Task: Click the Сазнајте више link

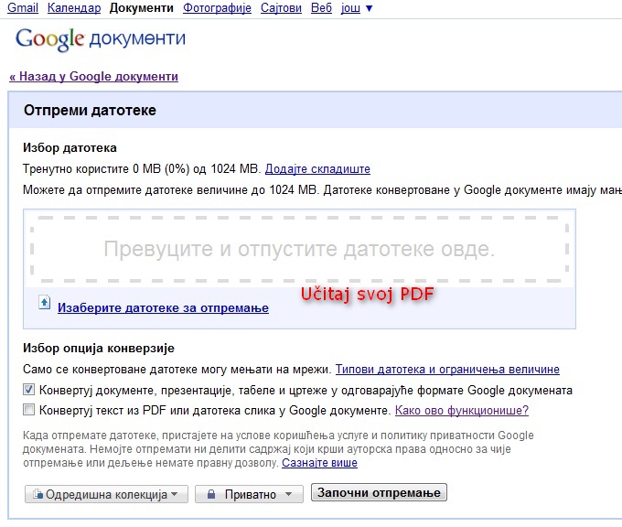Action: pyautogui.click(x=319, y=463)
